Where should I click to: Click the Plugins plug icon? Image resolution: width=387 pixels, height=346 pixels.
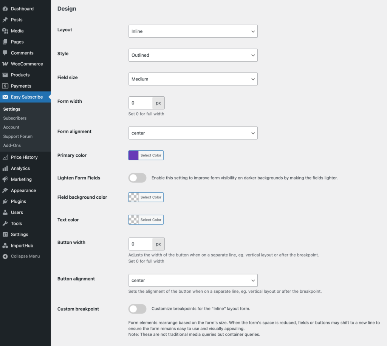point(5,201)
